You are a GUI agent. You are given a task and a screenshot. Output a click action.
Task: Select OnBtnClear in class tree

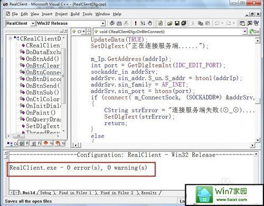click(x=43, y=65)
